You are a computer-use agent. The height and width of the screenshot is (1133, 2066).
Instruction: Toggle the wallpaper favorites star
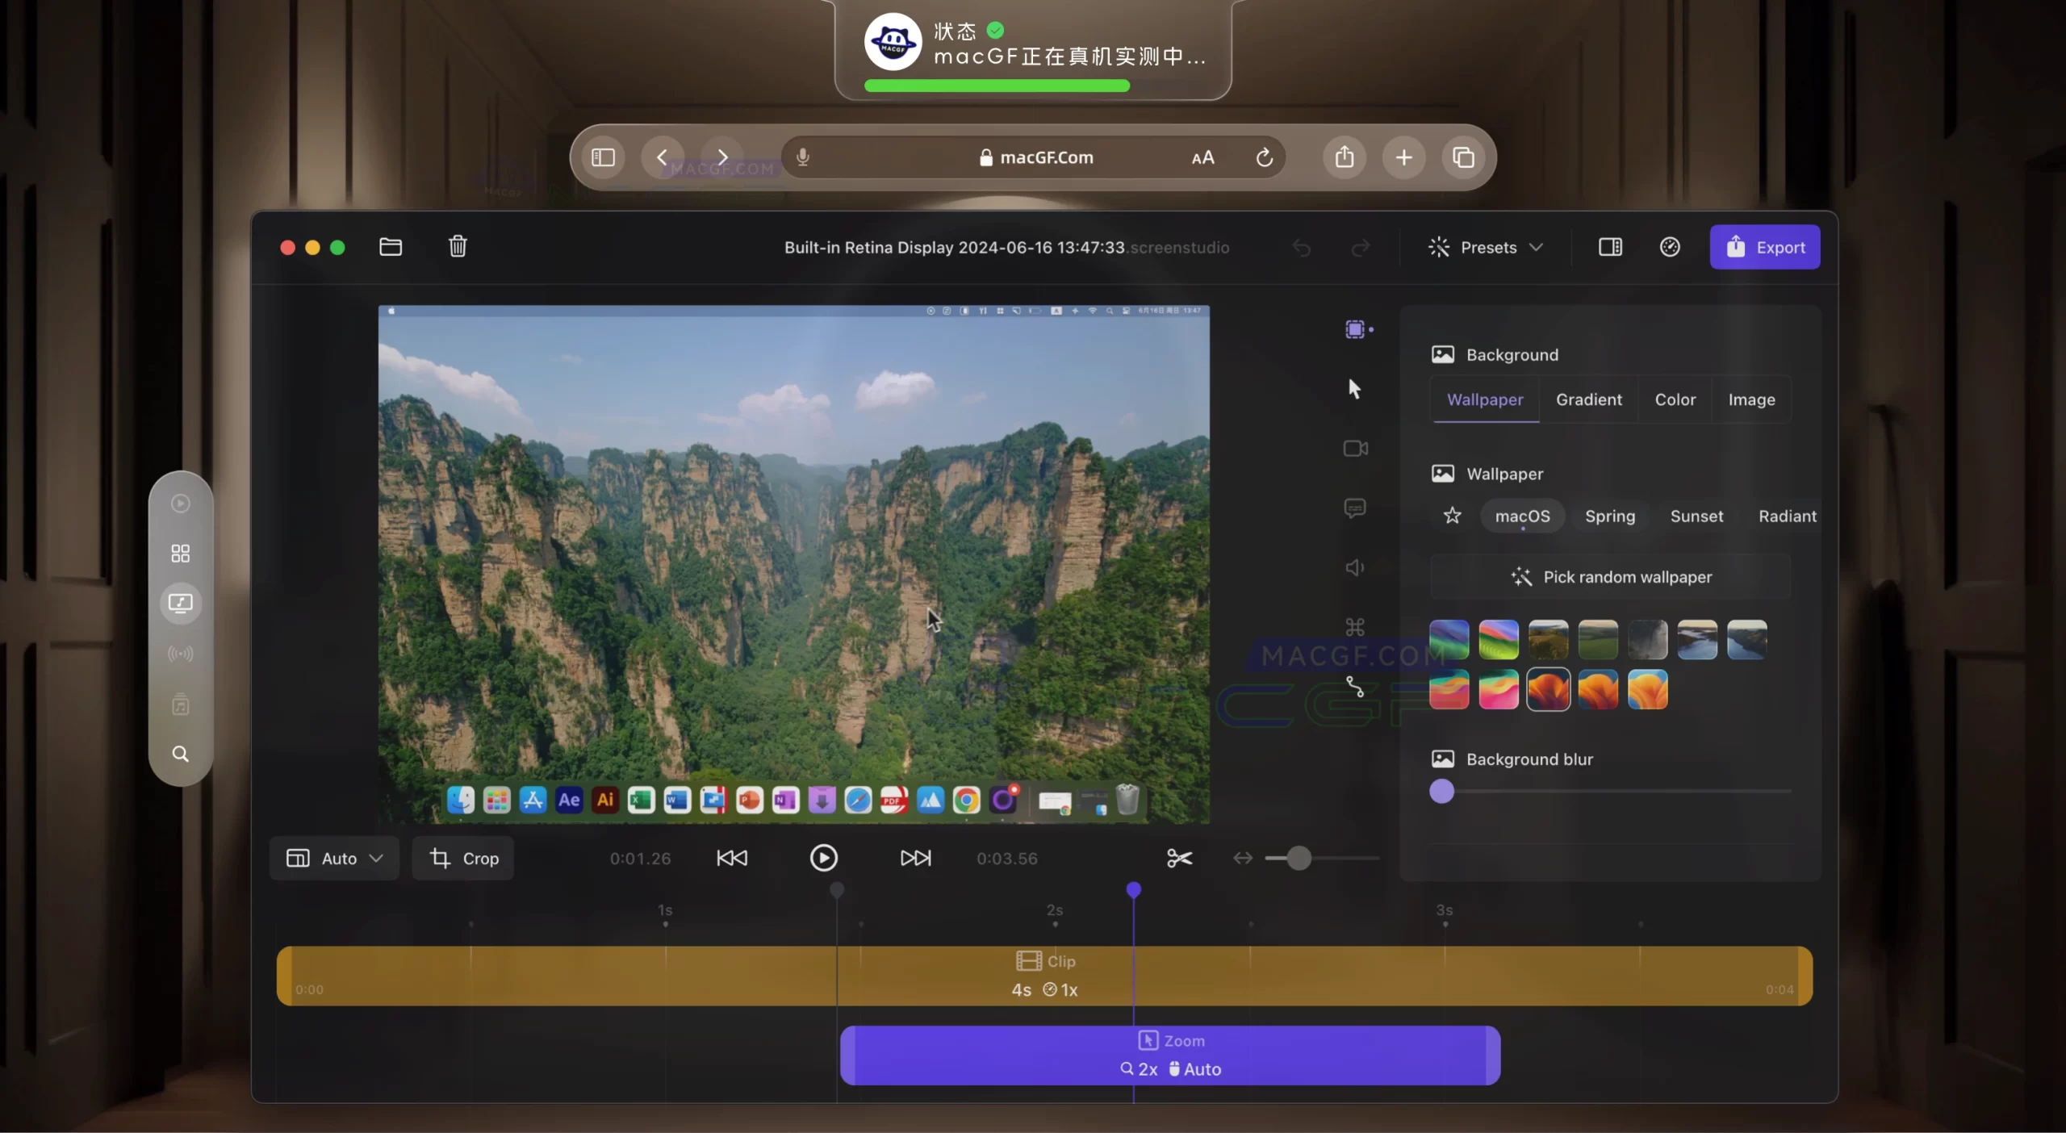1451,516
